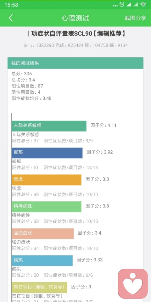Tap the sky blue 偏执 bar

[x=42, y=260]
